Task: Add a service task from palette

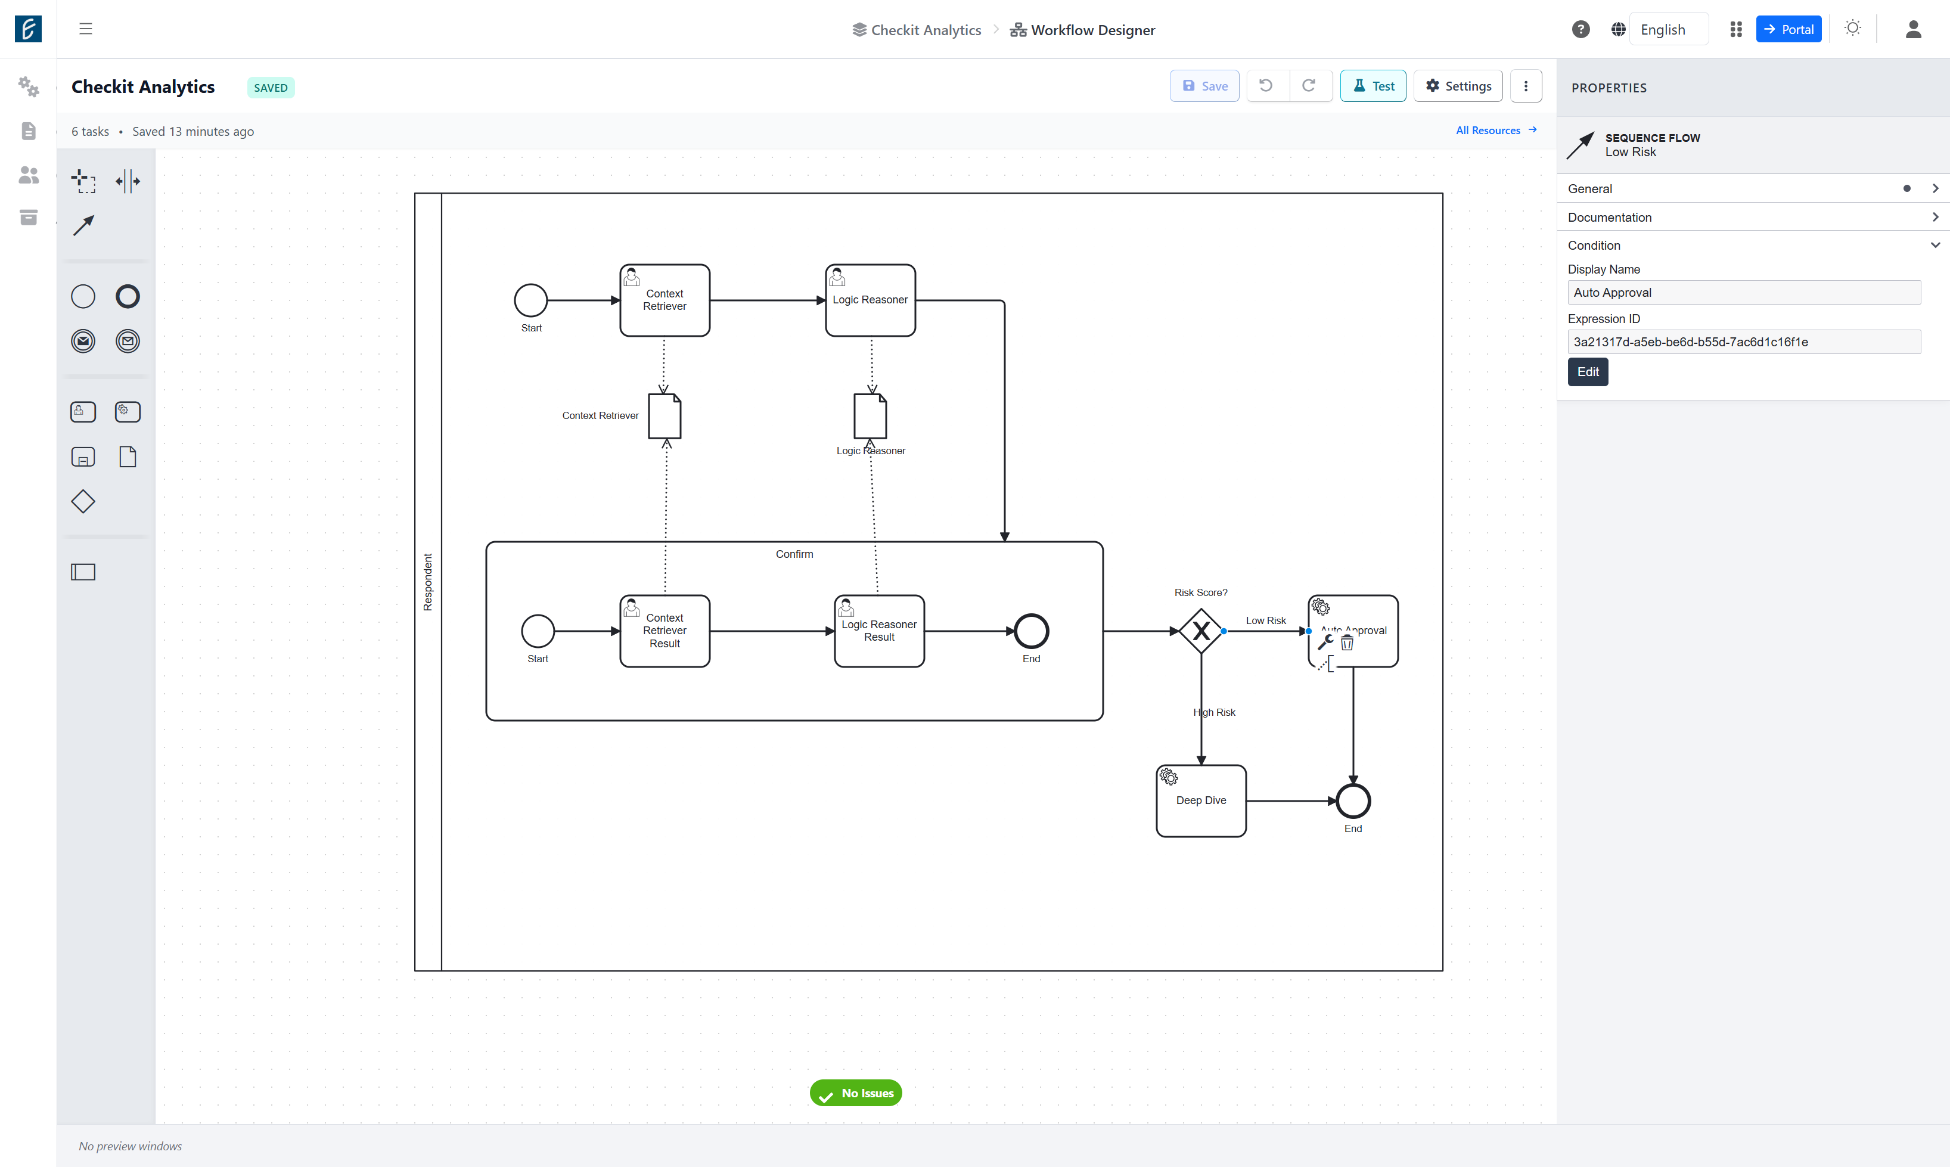Action: click(x=128, y=412)
